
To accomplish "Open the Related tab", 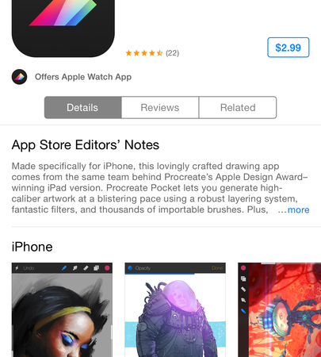I will (x=238, y=108).
